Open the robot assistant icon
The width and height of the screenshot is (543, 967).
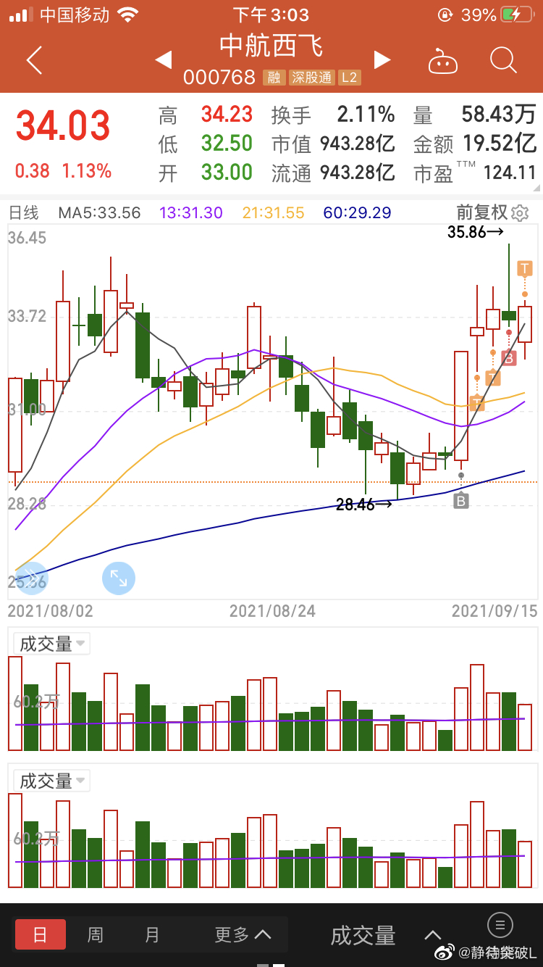442,61
